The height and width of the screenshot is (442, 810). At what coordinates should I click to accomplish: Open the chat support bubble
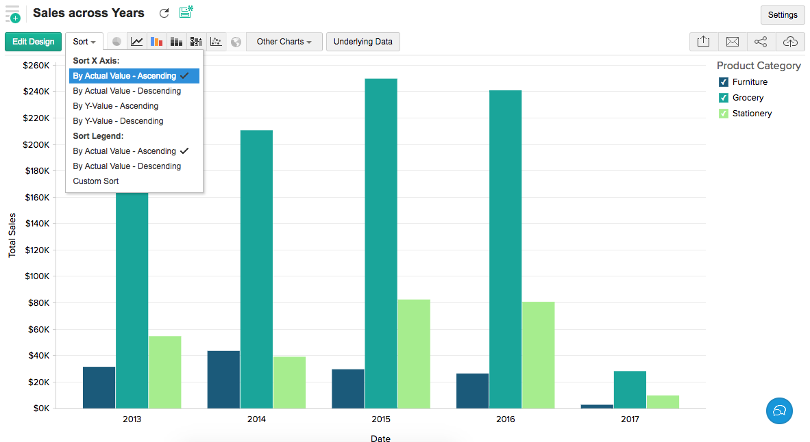[779, 411]
